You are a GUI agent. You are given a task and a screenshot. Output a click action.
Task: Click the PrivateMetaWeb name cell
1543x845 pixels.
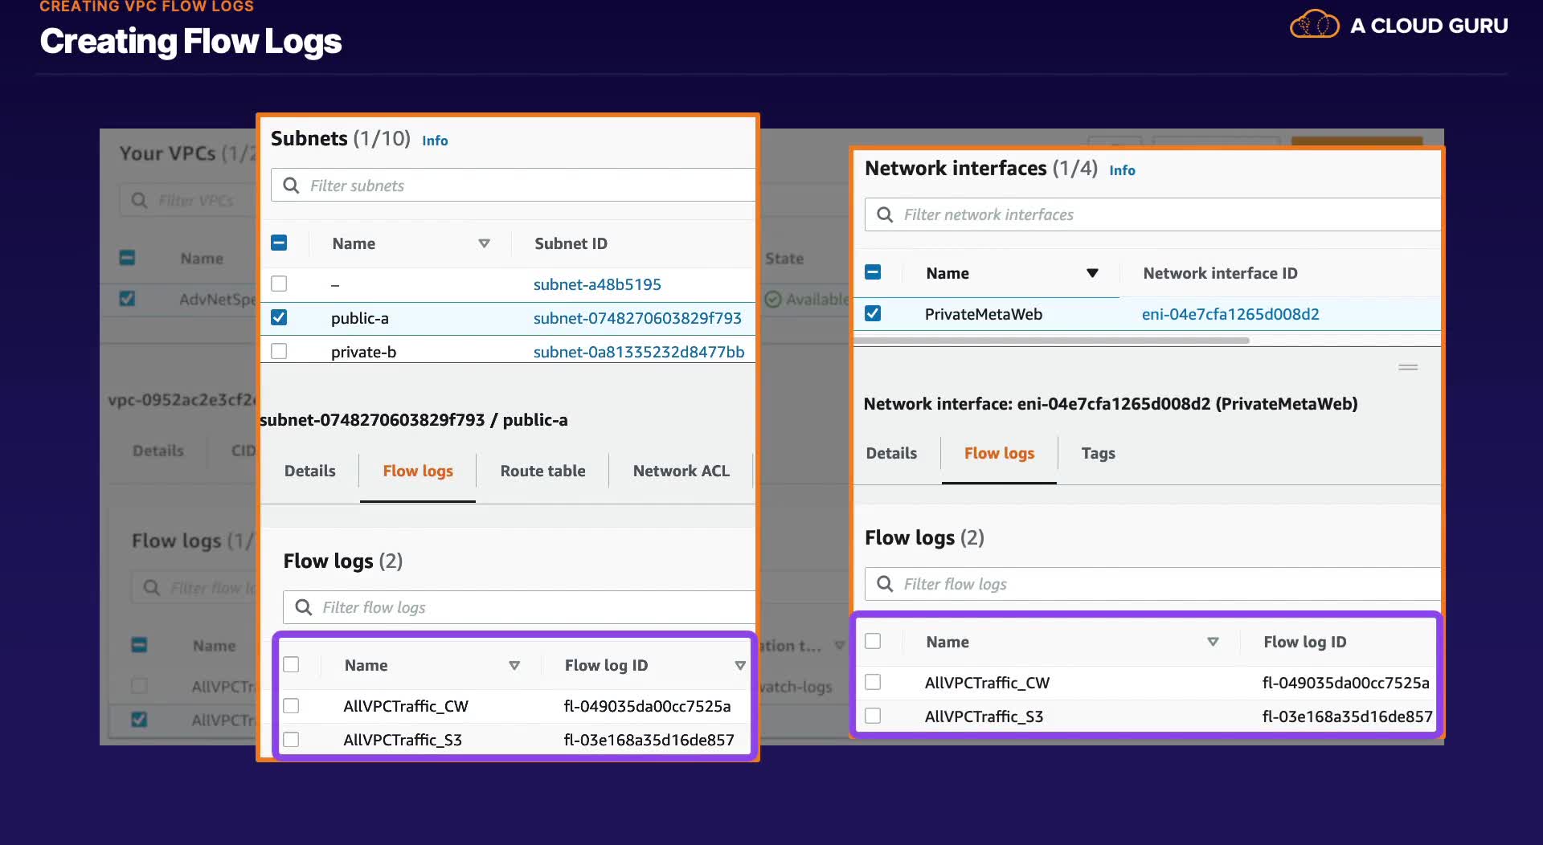(983, 314)
